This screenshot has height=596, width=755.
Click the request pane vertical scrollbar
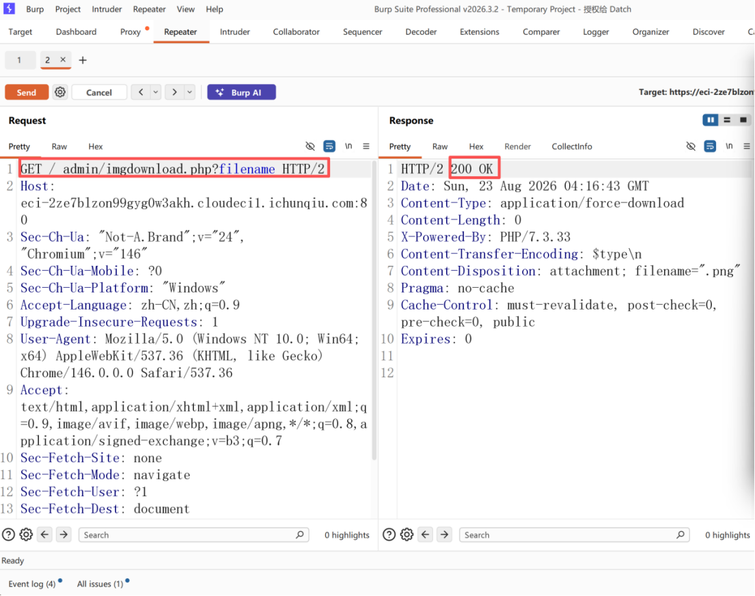pos(374,311)
